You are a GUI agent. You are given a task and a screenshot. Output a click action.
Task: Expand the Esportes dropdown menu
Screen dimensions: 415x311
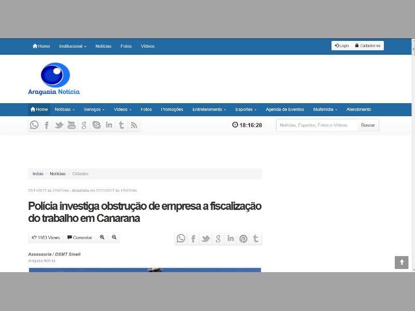click(246, 109)
